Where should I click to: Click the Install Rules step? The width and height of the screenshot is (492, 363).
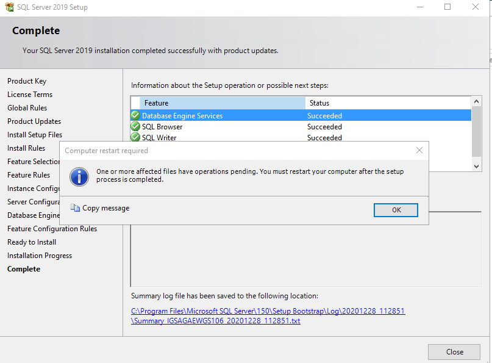pyautogui.click(x=26, y=148)
